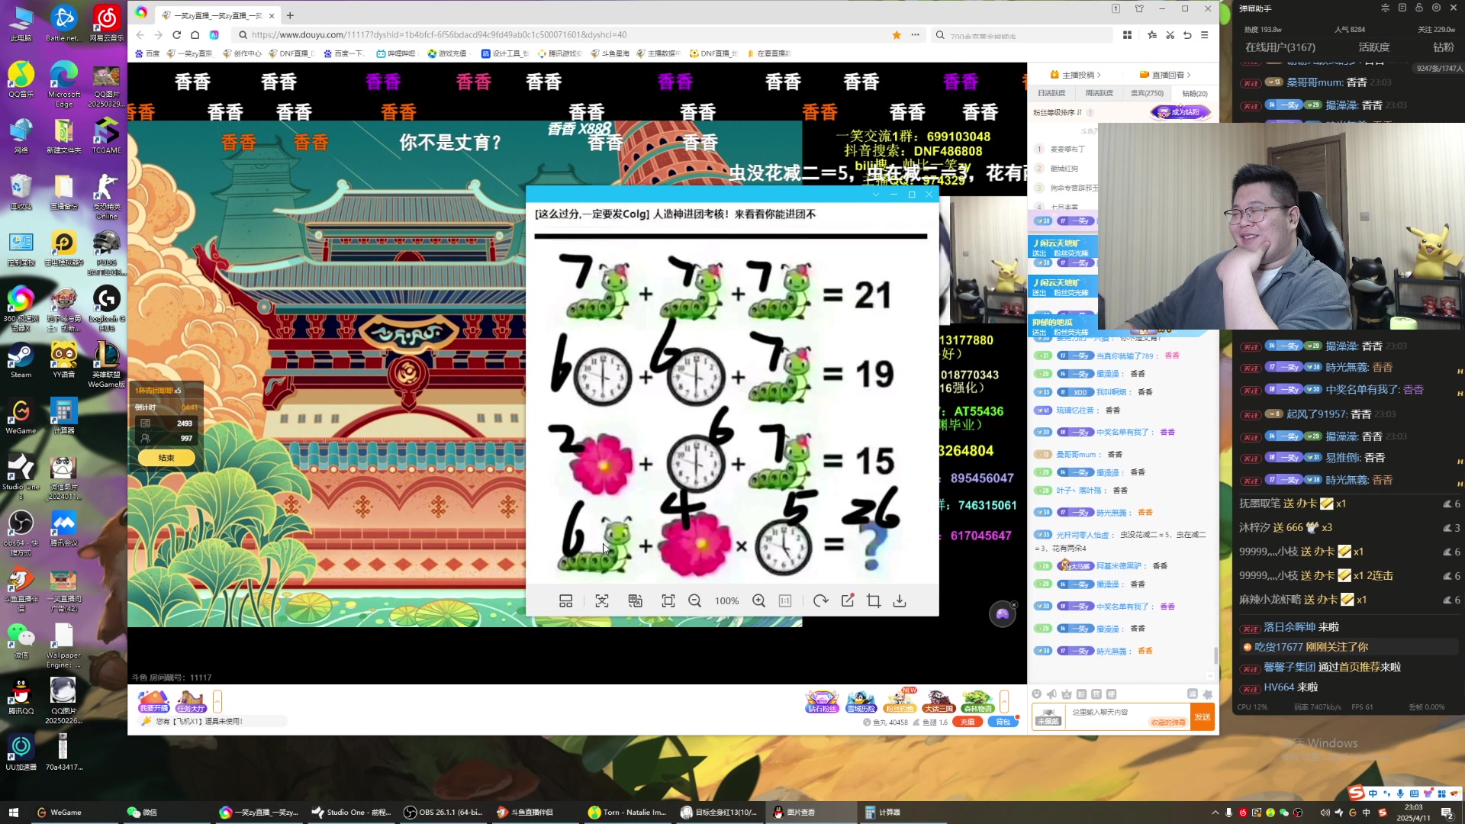
Task: Open new browser tab with plus button
Action: tap(290, 15)
